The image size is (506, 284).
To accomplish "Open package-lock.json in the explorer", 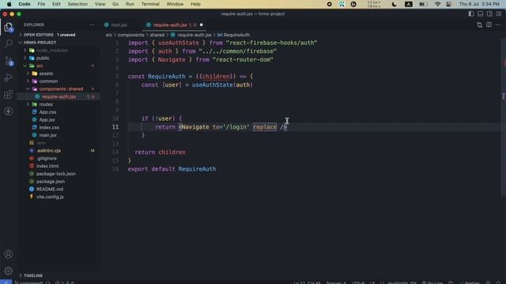I will coord(56,174).
